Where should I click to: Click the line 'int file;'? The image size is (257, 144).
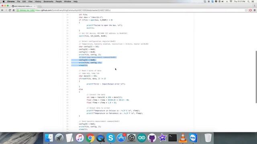[x=83, y=14]
